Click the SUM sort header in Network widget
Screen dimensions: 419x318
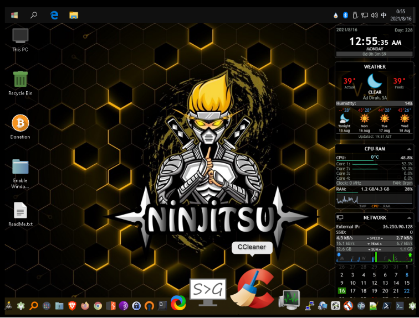[x=375, y=249]
